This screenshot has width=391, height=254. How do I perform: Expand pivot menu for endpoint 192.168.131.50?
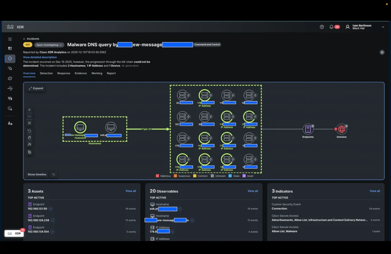(50, 209)
